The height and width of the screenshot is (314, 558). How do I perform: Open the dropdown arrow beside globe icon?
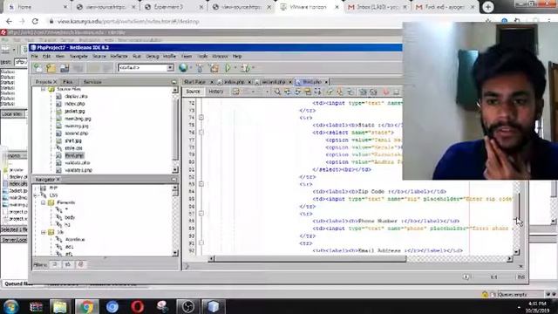(191, 67)
